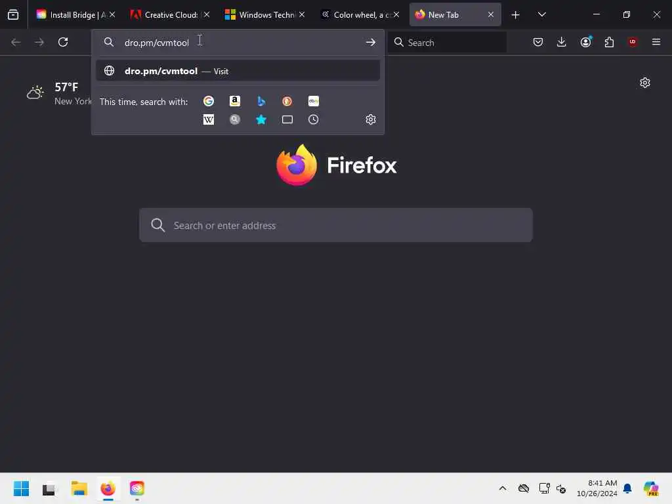Viewport: 672px width, 504px height.
Task: Search this time with DuckDuckGo
Action: click(287, 101)
